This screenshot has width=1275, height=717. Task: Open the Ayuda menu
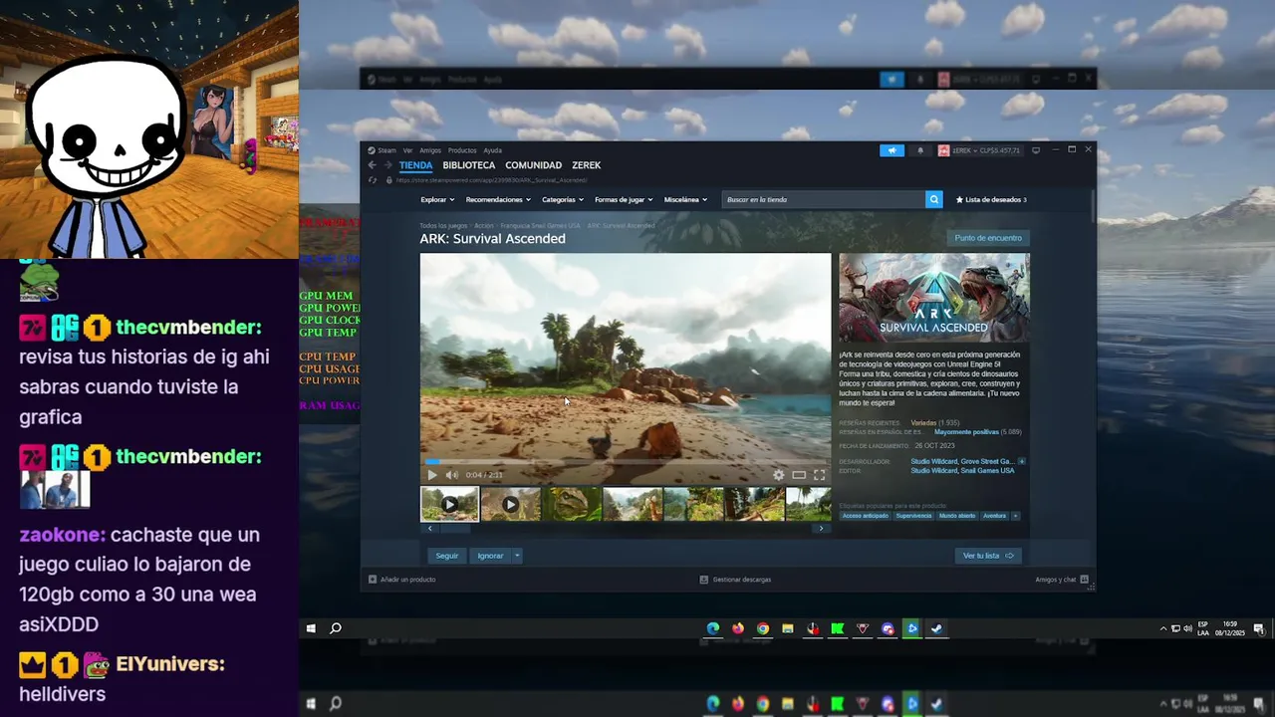click(492, 150)
